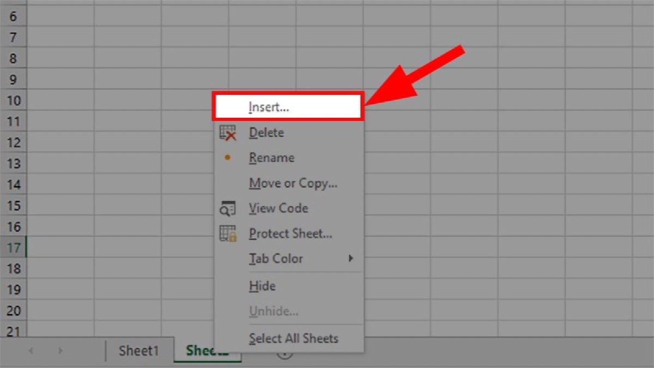Switch to the Sheet1 tab

tap(139, 351)
